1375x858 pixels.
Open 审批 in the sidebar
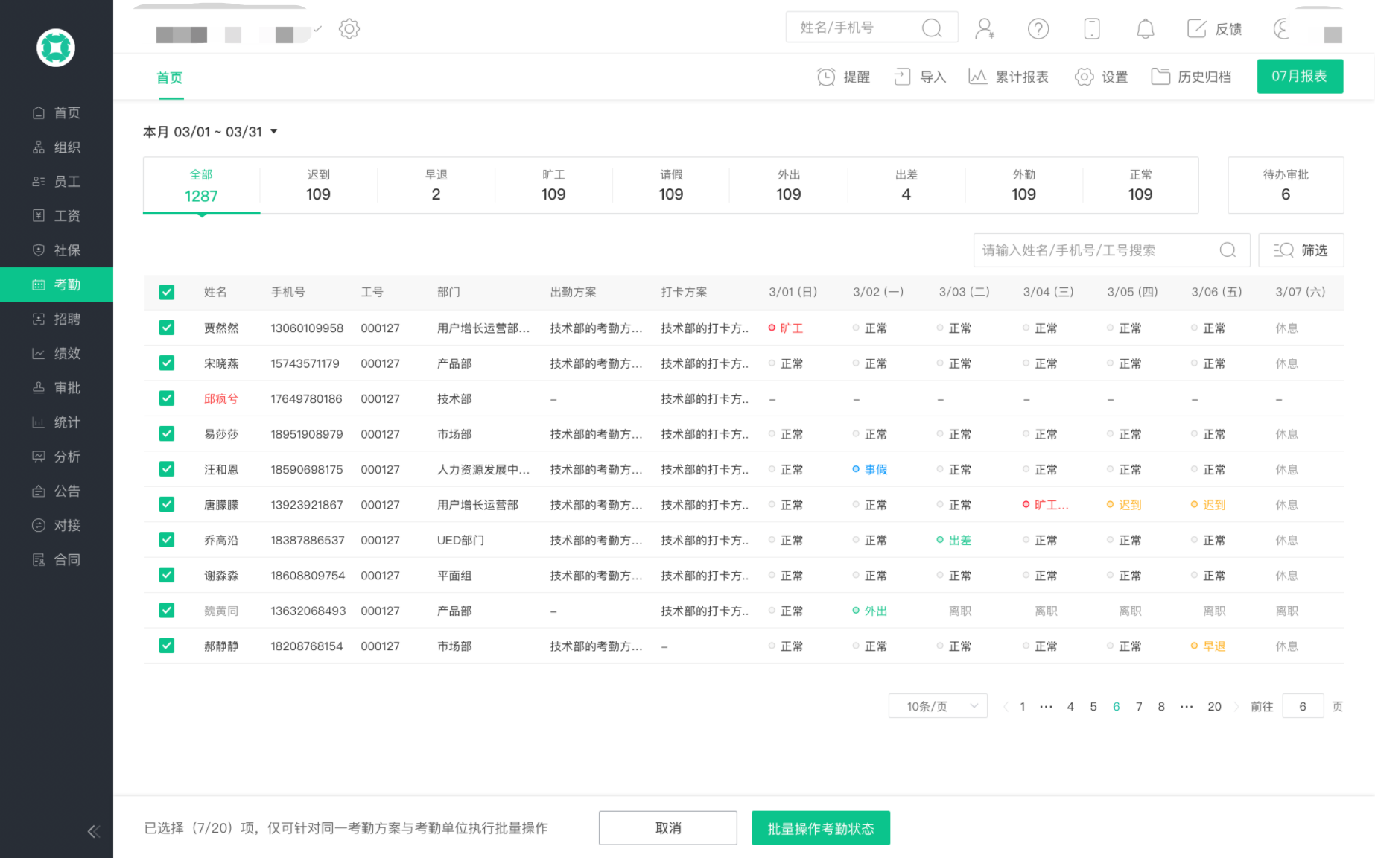coord(57,388)
